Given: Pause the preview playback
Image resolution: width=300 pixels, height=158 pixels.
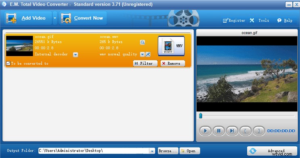Looking at the screenshot, I should pos(219,131).
